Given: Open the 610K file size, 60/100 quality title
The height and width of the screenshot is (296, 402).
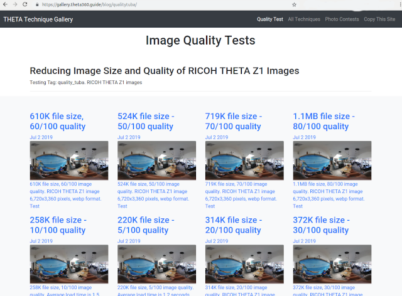Looking at the screenshot, I should coord(58,121).
